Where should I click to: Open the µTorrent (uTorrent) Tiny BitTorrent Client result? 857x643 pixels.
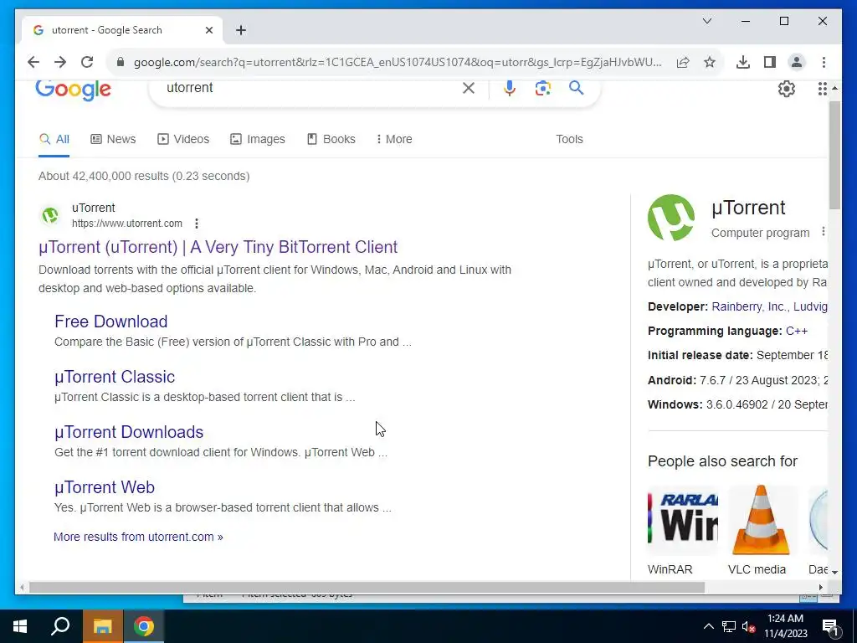point(218,247)
